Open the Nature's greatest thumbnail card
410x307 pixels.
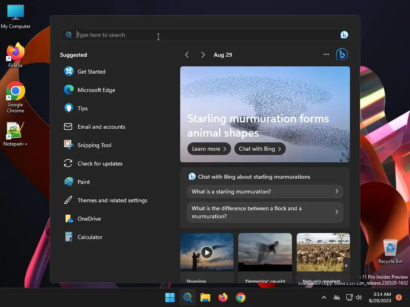[x=323, y=258]
